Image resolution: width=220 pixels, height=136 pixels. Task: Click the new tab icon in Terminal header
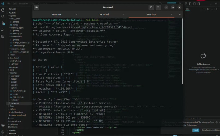point(37,7)
